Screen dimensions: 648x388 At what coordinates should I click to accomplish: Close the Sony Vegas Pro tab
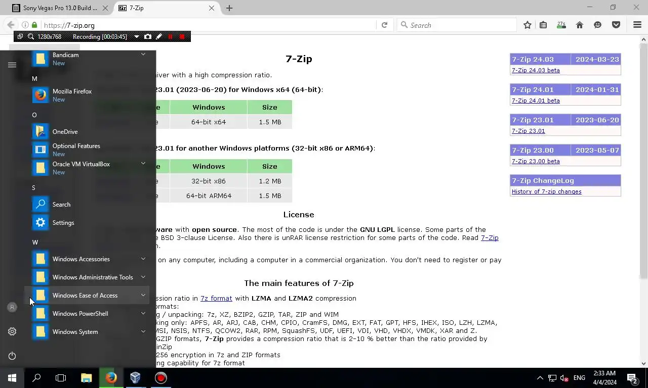click(105, 8)
